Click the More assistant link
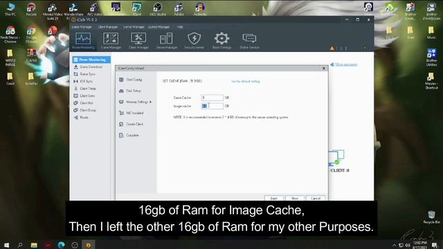Screen dimensions: 443x249 (346, 64)
